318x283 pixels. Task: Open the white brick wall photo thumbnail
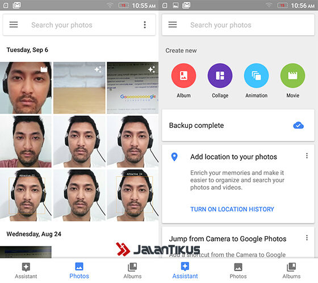click(x=79, y=88)
